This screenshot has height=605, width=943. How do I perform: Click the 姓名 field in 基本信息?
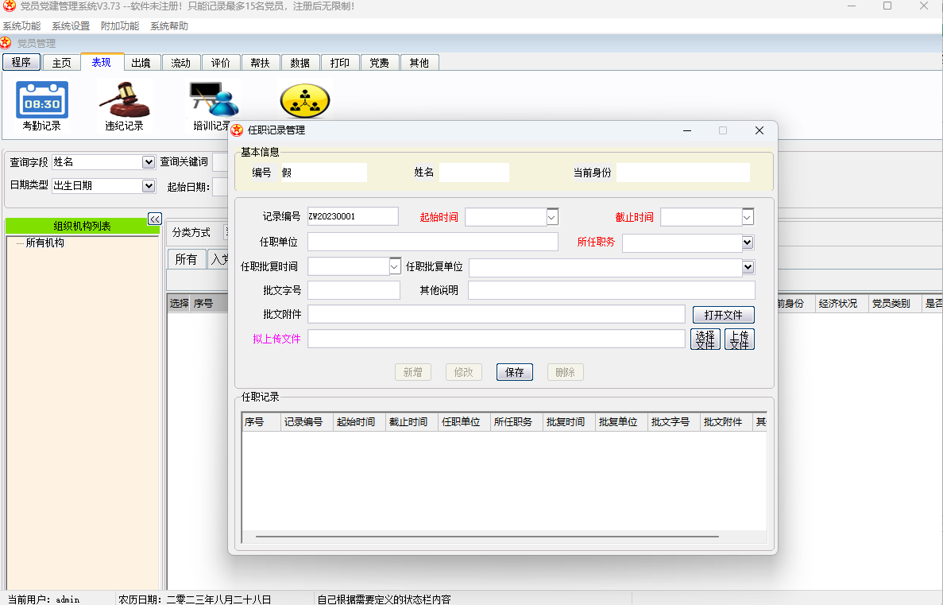point(474,173)
